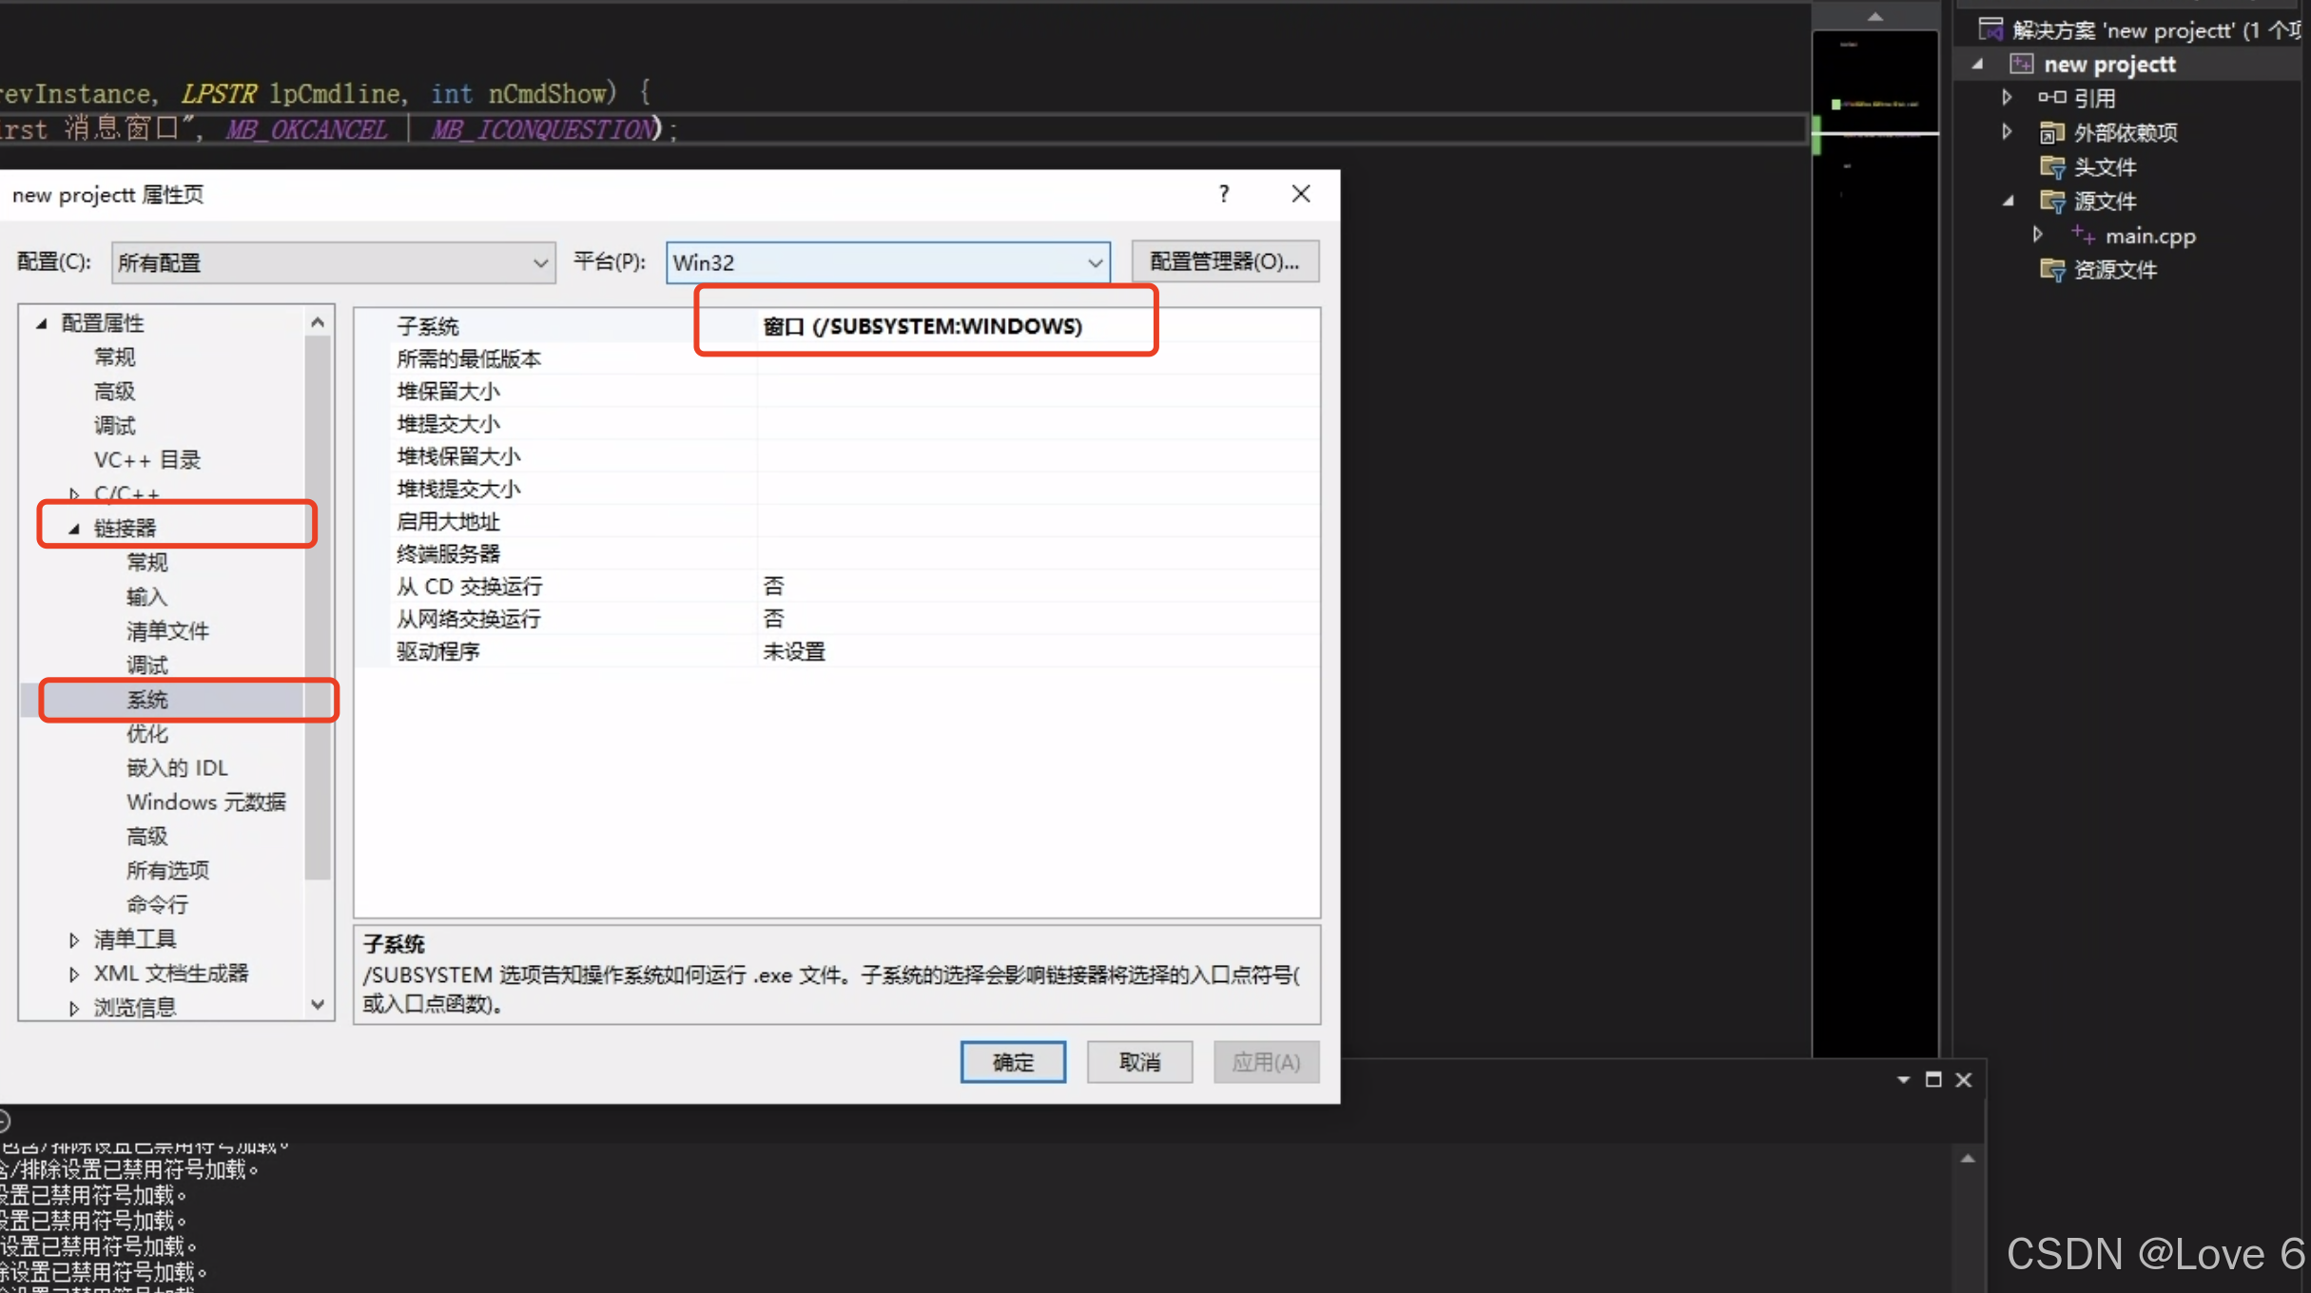Open the 配置 configuration dropdown
The image size is (2311, 1293).
click(x=333, y=262)
